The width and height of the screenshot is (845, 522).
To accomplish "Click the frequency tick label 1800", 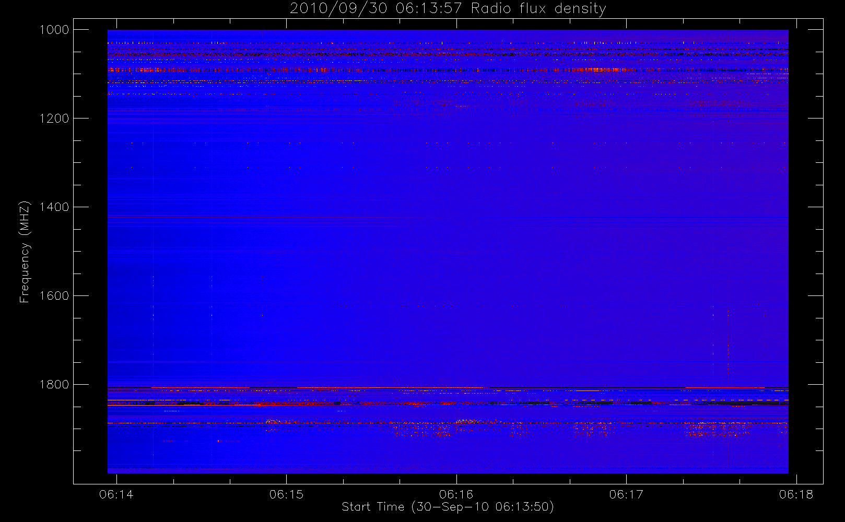I will pyautogui.click(x=54, y=385).
